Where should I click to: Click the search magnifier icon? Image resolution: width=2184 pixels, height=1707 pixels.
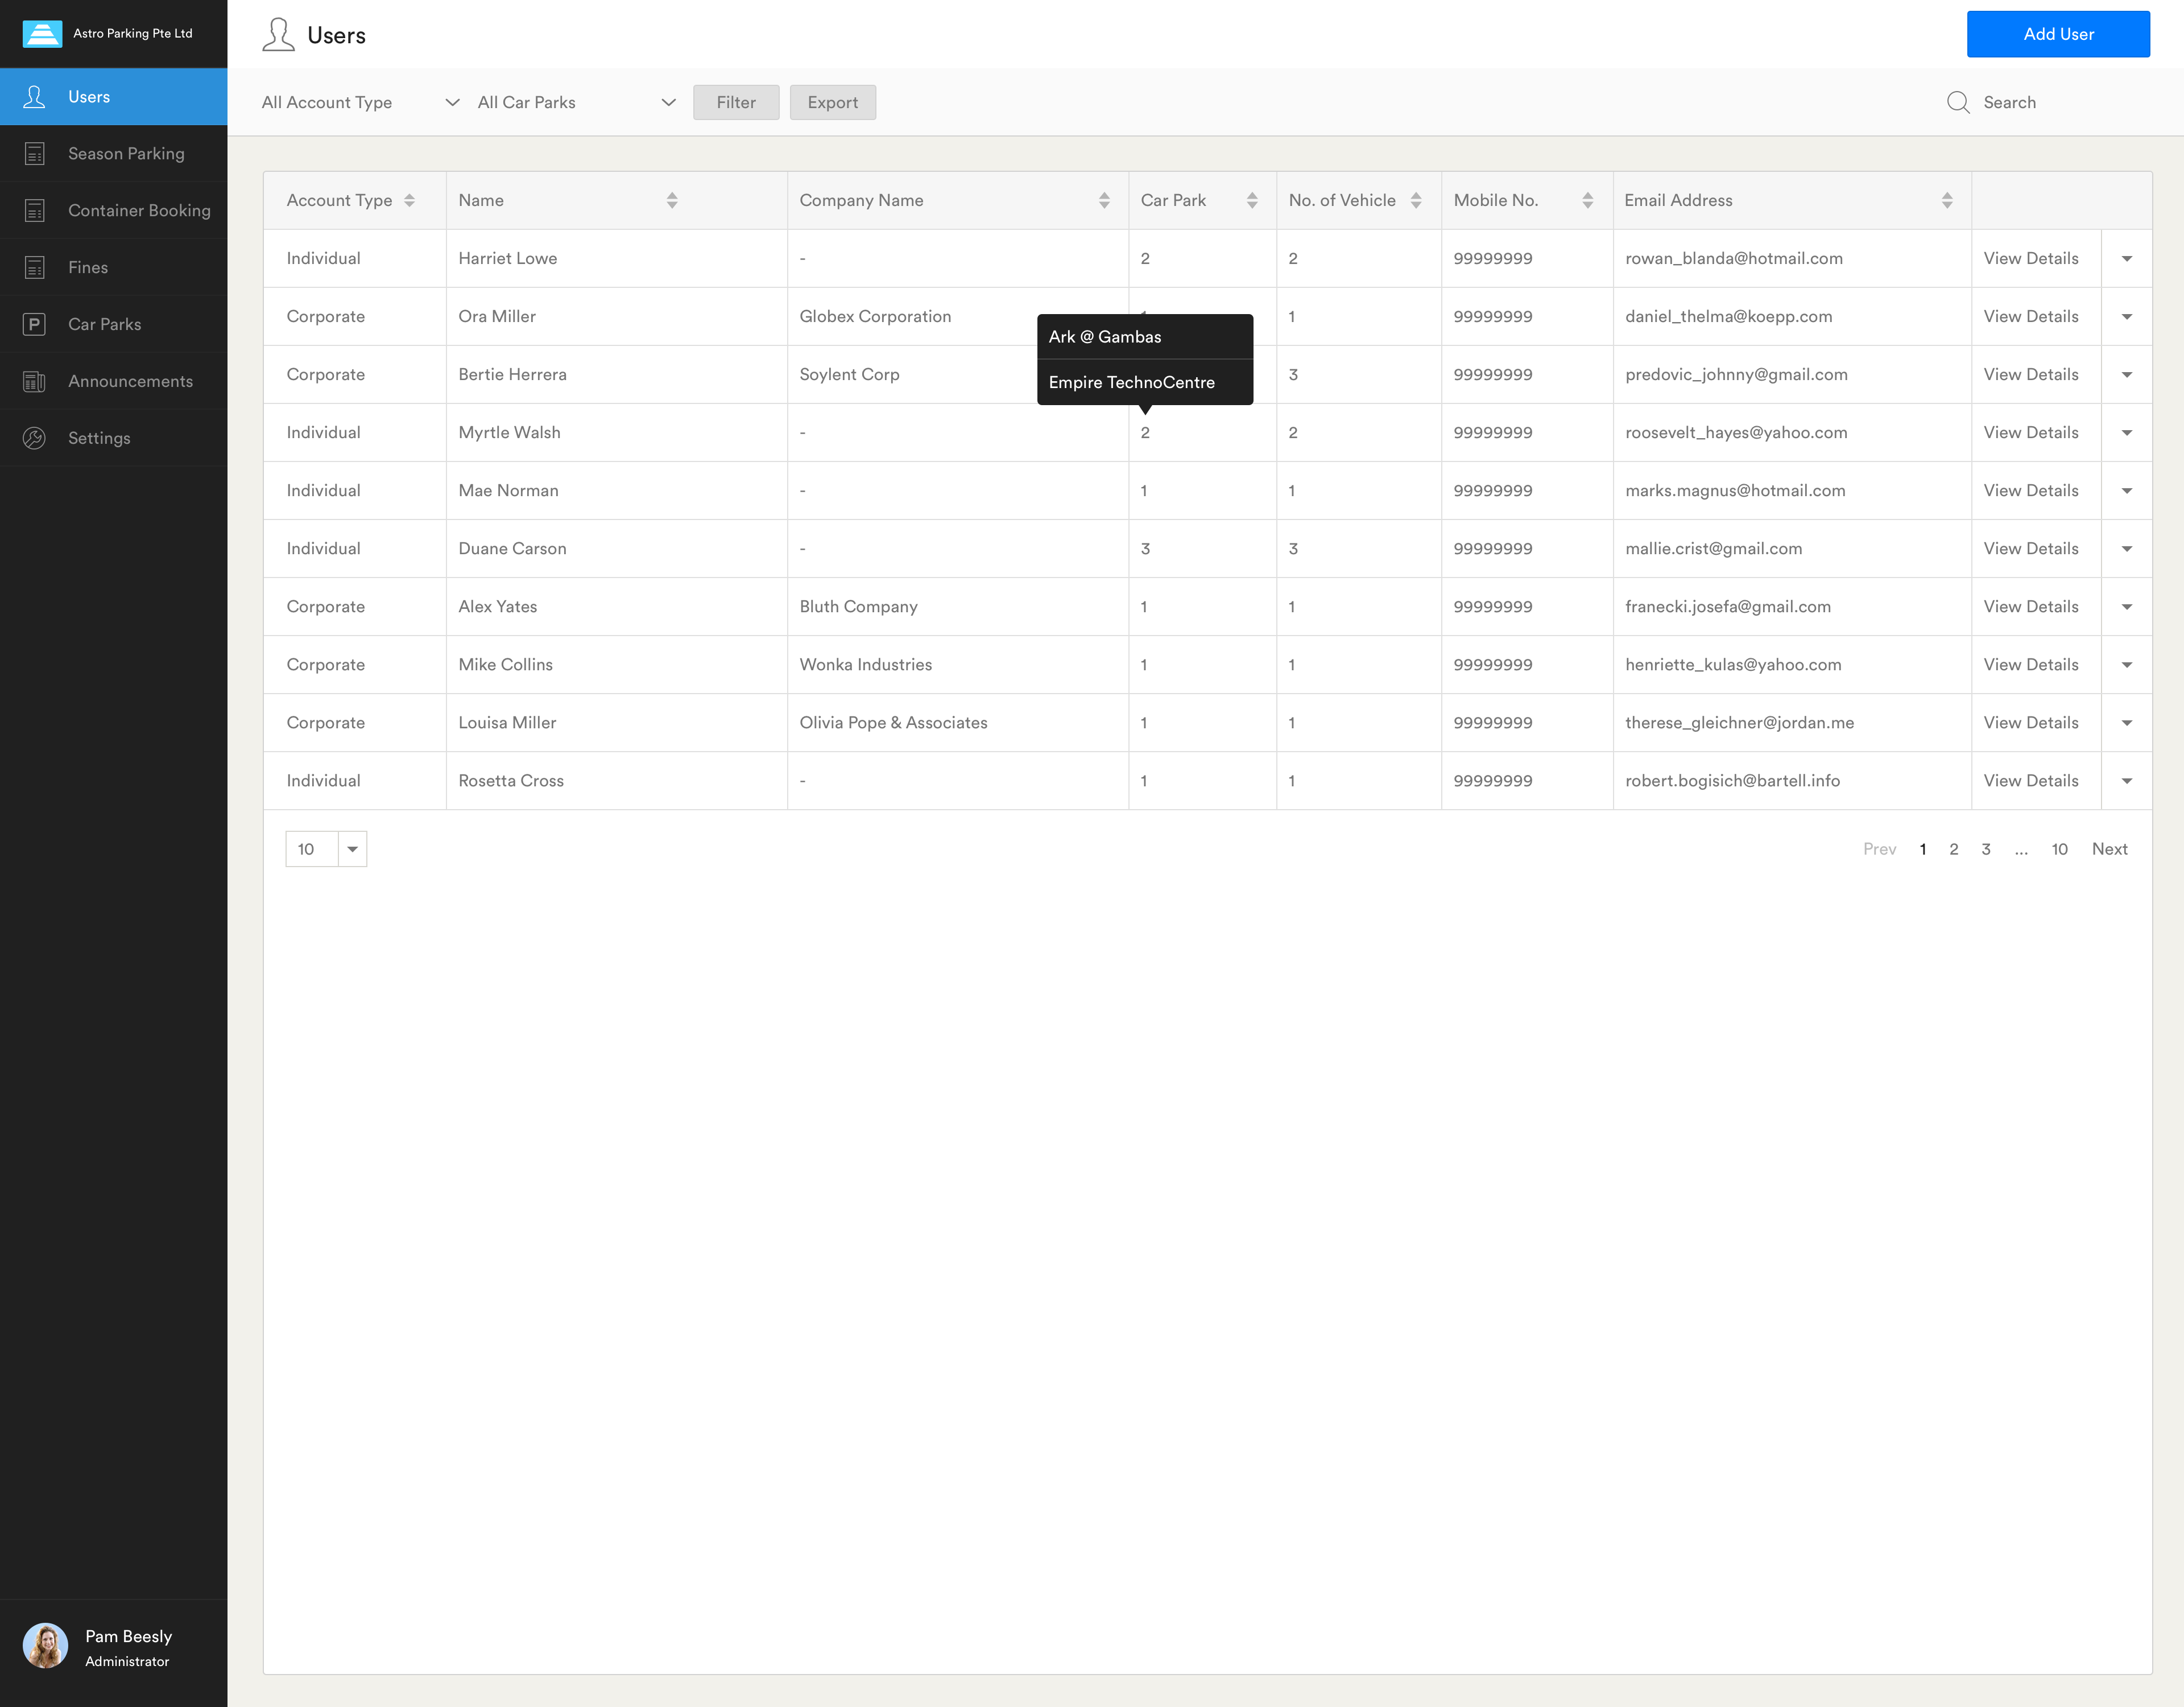point(1958,102)
